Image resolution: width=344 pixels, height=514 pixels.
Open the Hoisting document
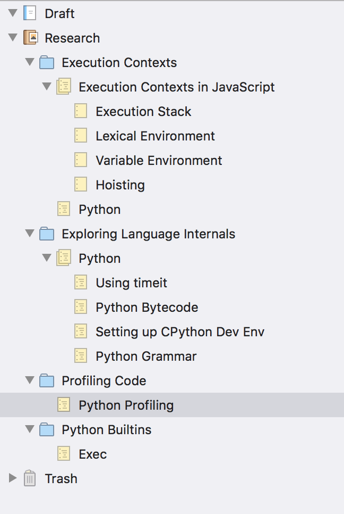click(120, 185)
